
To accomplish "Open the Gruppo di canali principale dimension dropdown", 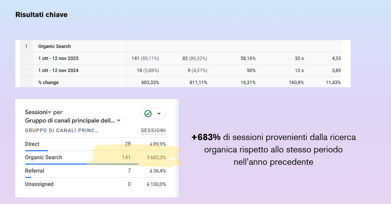I will pyautogui.click(x=119, y=121).
